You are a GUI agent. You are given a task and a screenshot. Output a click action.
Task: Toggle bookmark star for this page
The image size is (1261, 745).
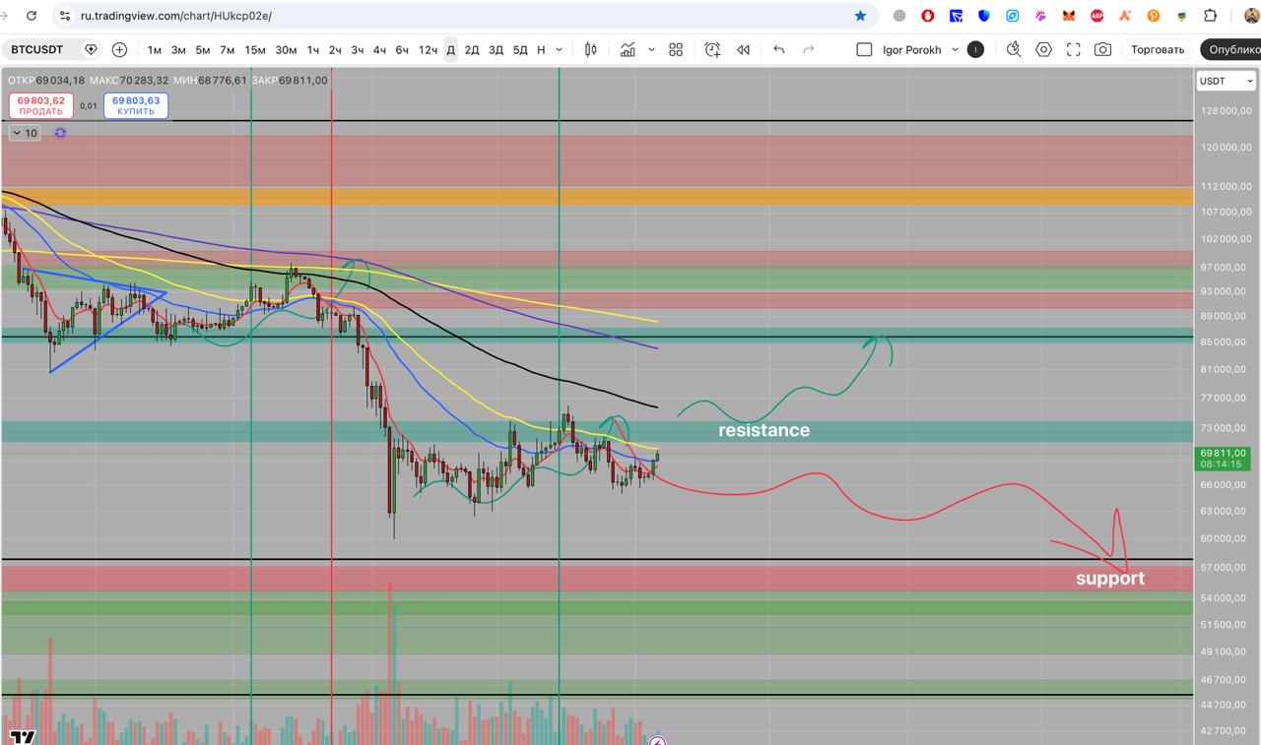pyautogui.click(x=860, y=16)
